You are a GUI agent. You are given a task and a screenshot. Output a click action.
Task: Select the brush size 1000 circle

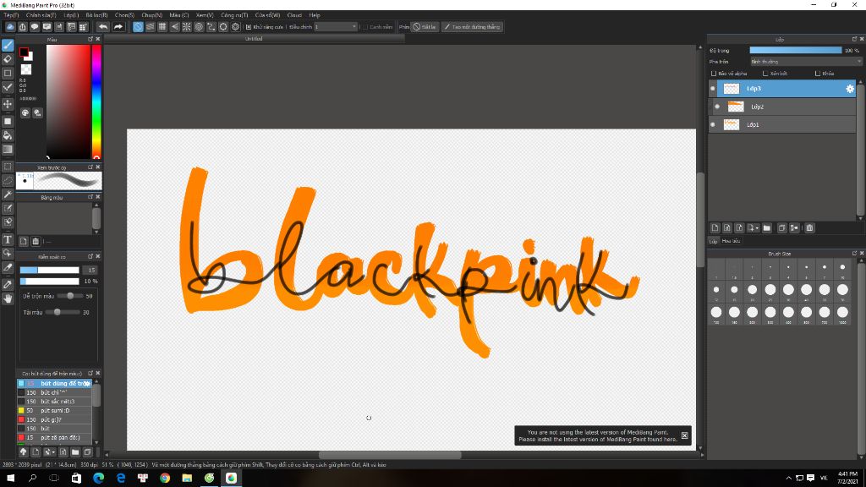842,313
